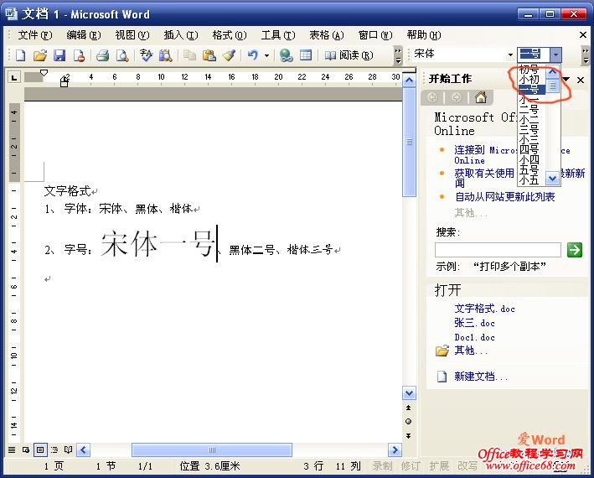Screen dimensions: 594x478
Task: Insert a hyperlink with the globe icon
Action: click(286, 55)
